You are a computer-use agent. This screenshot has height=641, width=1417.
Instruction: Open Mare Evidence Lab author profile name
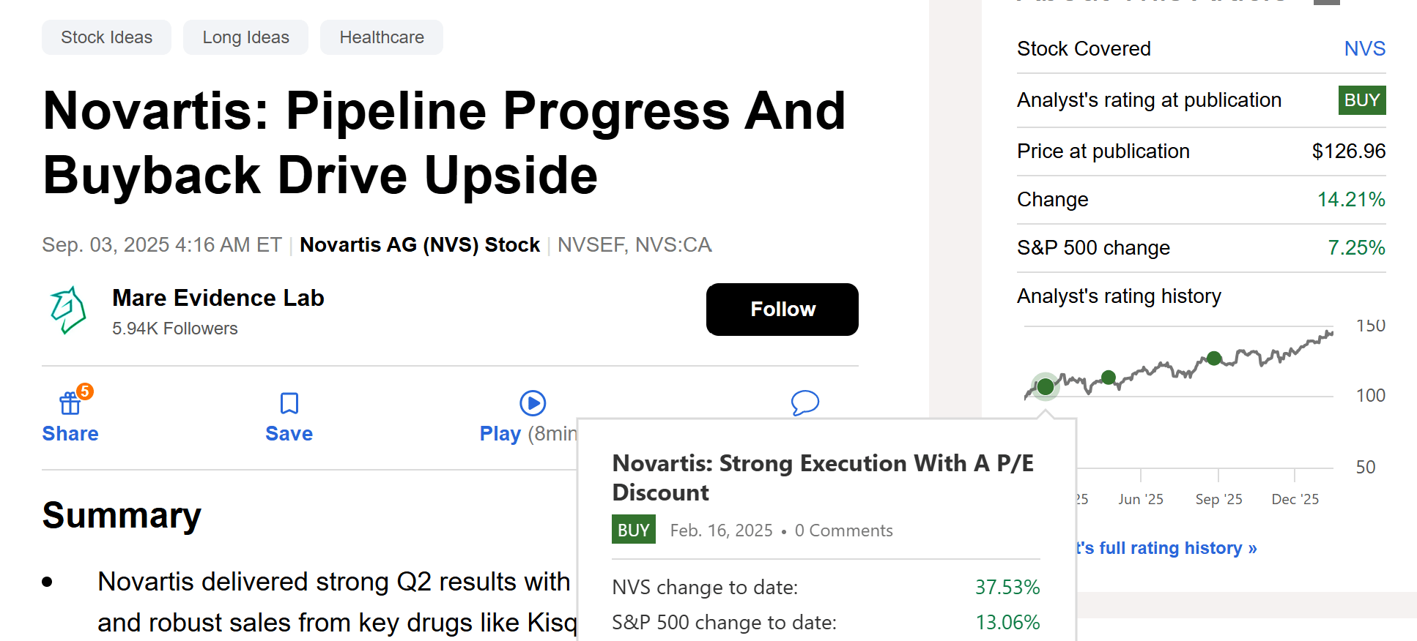pyautogui.click(x=218, y=298)
